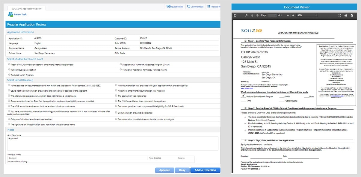Open the document sidebar thumbnail icon
Image resolution: width=361 pixels, height=177 pixels.
click(x=235, y=15)
